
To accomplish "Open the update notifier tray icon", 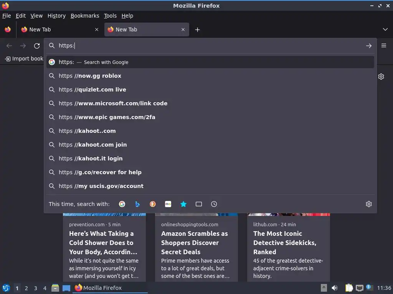I will coord(370,287).
